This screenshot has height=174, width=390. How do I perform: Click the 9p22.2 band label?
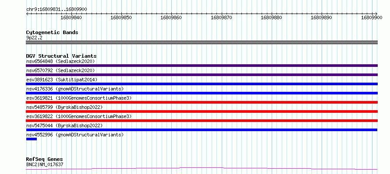pyautogui.click(x=34, y=38)
